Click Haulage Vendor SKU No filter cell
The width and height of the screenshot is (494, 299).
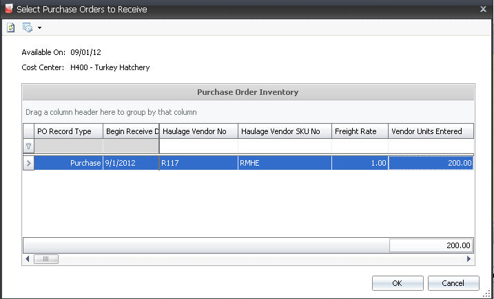pyautogui.click(x=285, y=146)
